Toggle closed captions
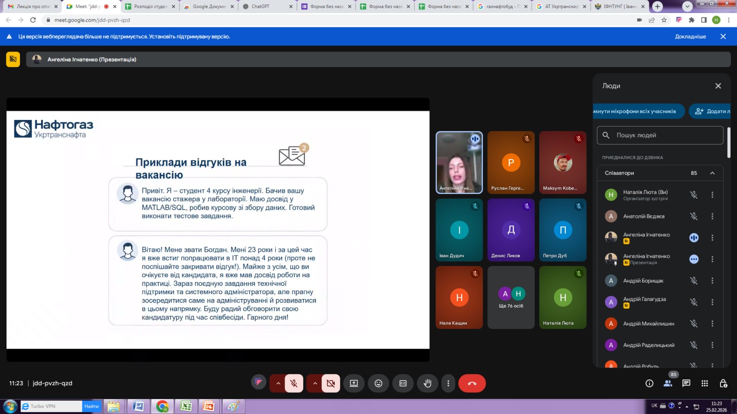This screenshot has height=414, width=737. click(403, 383)
